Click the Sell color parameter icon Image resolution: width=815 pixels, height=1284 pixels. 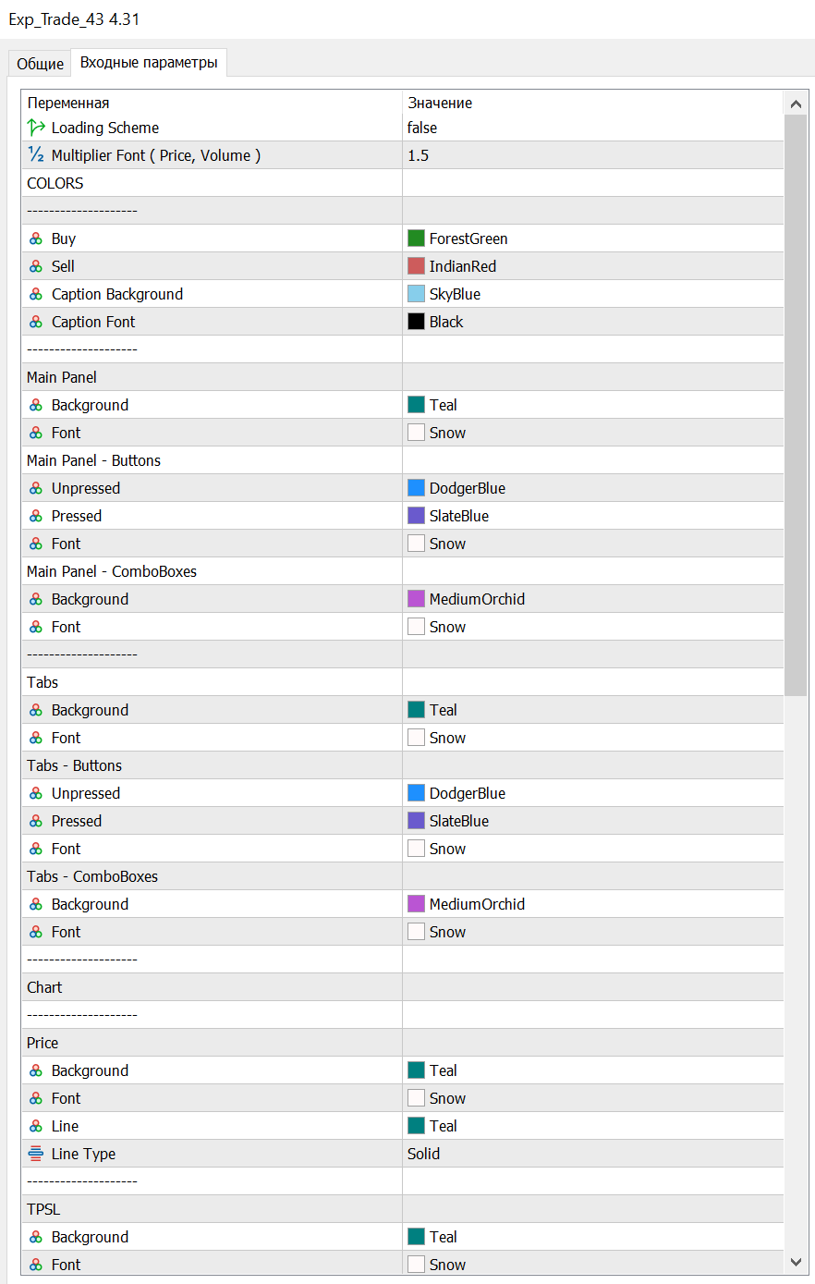click(36, 266)
